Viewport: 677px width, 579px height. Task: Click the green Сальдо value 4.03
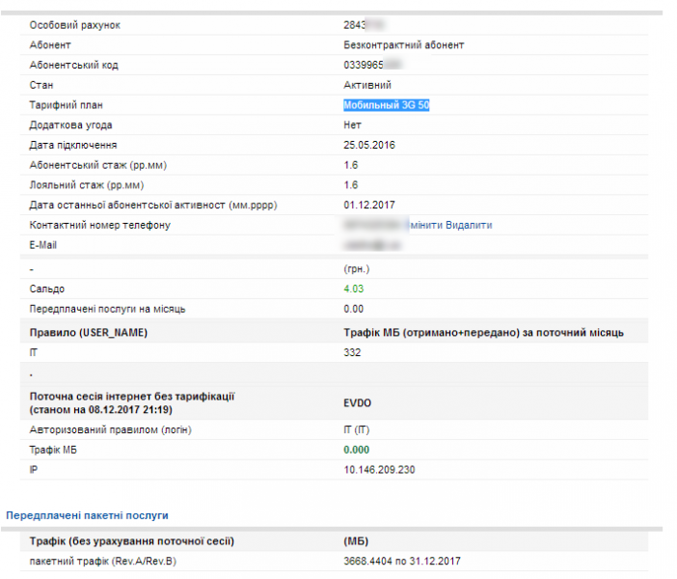click(353, 289)
